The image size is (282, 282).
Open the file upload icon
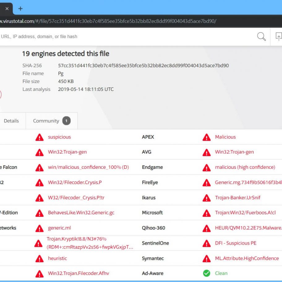pos(279,36)
